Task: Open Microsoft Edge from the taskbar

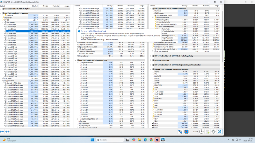Action: 145,140
